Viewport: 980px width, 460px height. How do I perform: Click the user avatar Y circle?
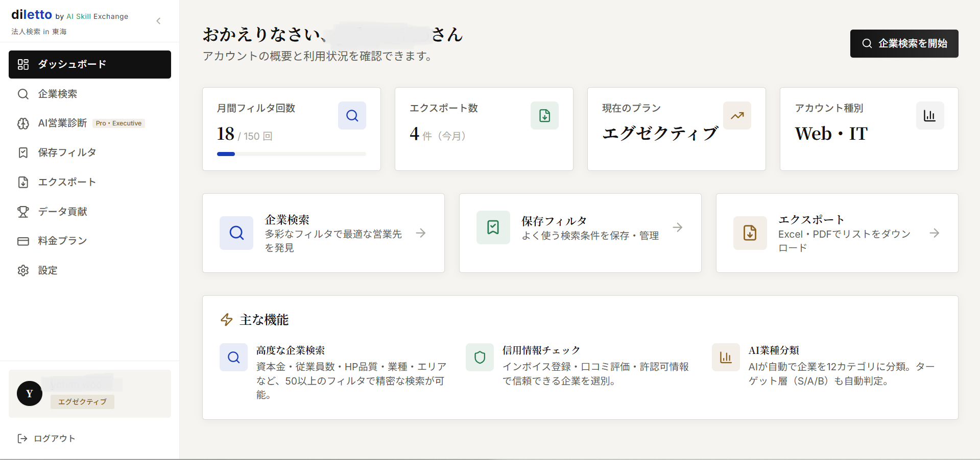point(30,393)
